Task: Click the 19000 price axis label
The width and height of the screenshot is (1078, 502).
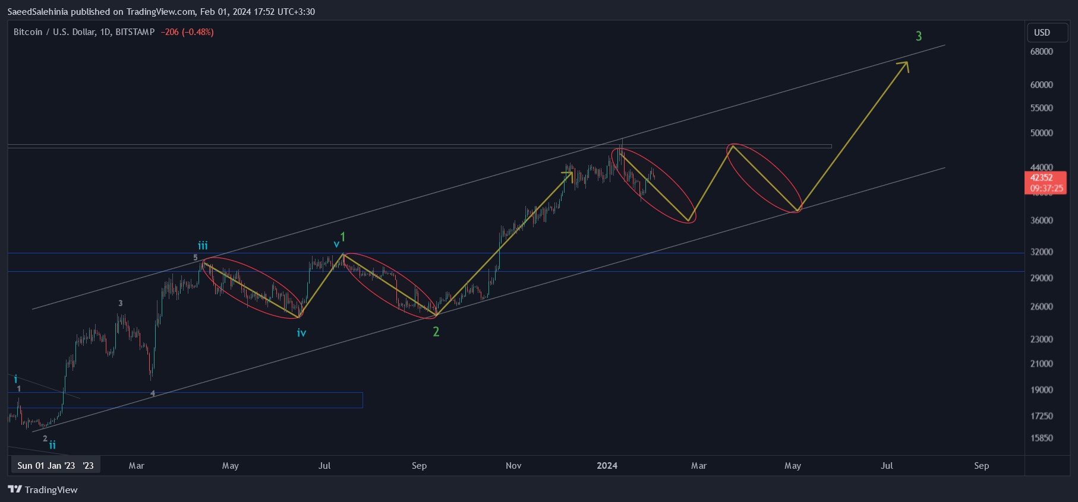Action: coord(1041,390)
